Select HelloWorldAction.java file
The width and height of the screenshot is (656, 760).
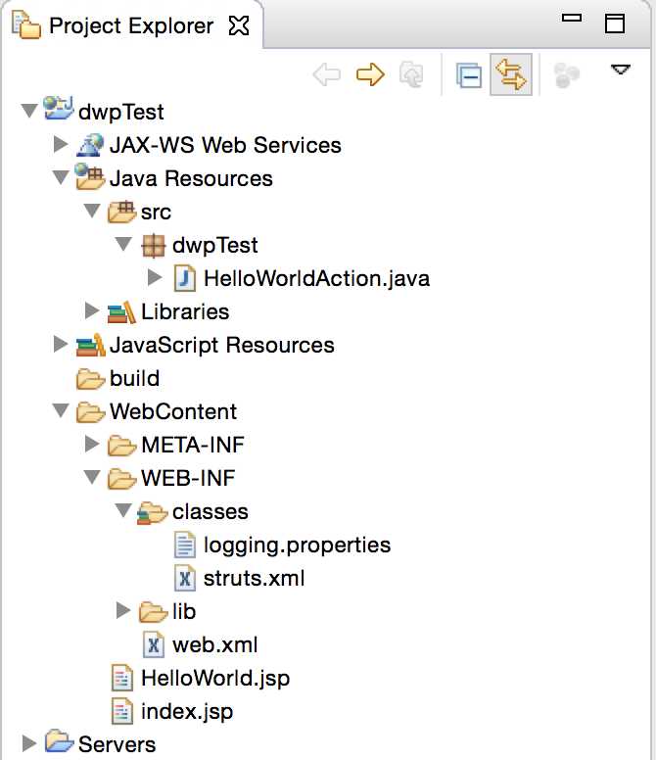click(316, 278)
